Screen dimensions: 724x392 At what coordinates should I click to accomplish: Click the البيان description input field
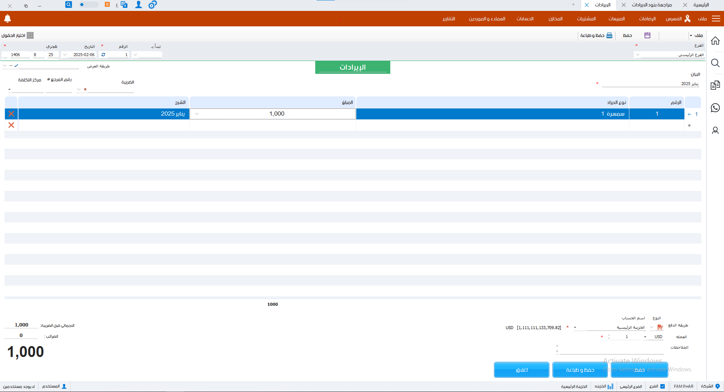tap(650, 84)
